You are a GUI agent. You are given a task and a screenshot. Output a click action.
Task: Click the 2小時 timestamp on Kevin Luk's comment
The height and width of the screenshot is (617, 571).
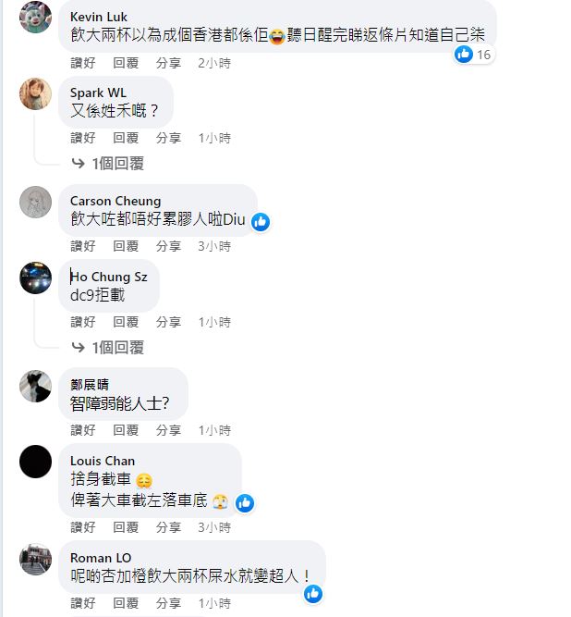(x=214, y=63)
